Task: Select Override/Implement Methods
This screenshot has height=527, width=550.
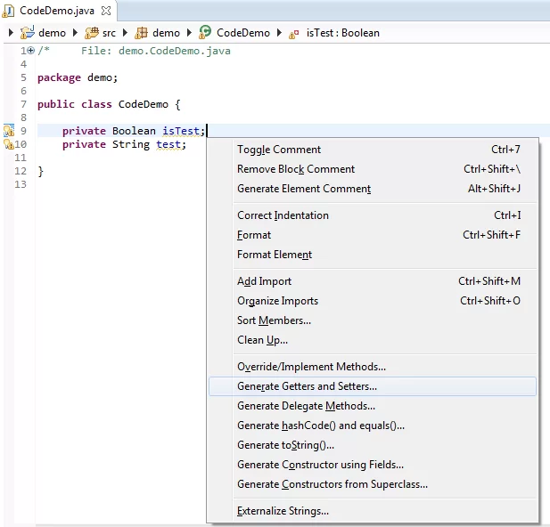Action: point(372,367)
